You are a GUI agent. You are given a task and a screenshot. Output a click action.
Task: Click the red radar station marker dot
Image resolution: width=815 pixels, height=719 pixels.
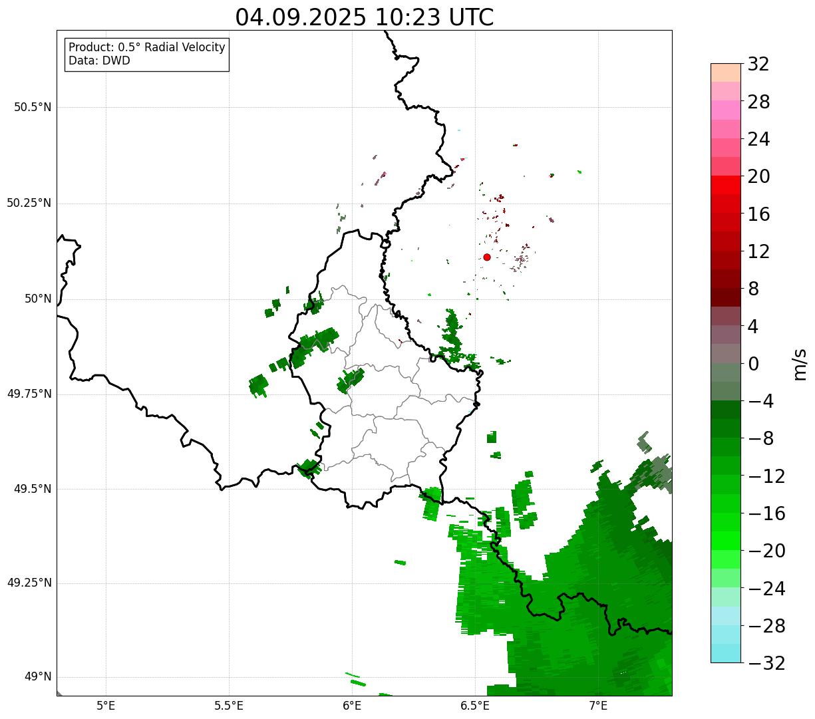pyautogui.click(x=487, y=257)
